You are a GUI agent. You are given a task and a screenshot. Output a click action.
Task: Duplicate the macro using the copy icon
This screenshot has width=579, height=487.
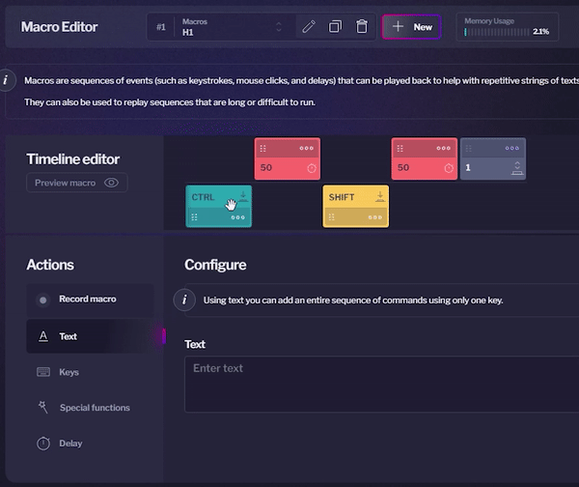tap(335, 27)
